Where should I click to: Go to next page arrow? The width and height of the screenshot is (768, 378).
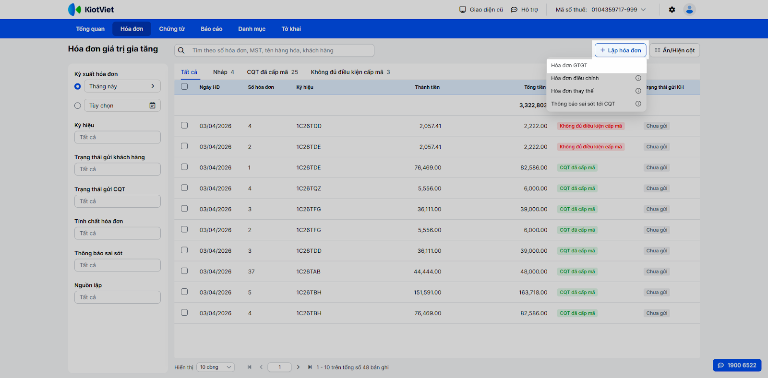298,367
